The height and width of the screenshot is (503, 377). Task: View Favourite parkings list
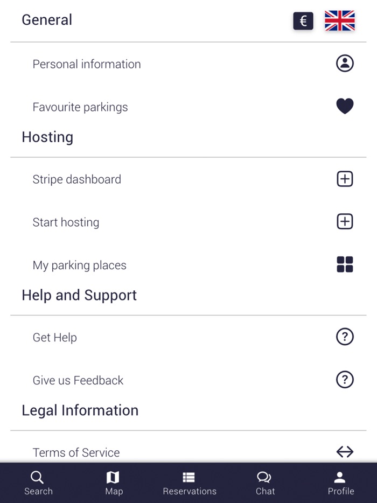click(x=80, y=107)
